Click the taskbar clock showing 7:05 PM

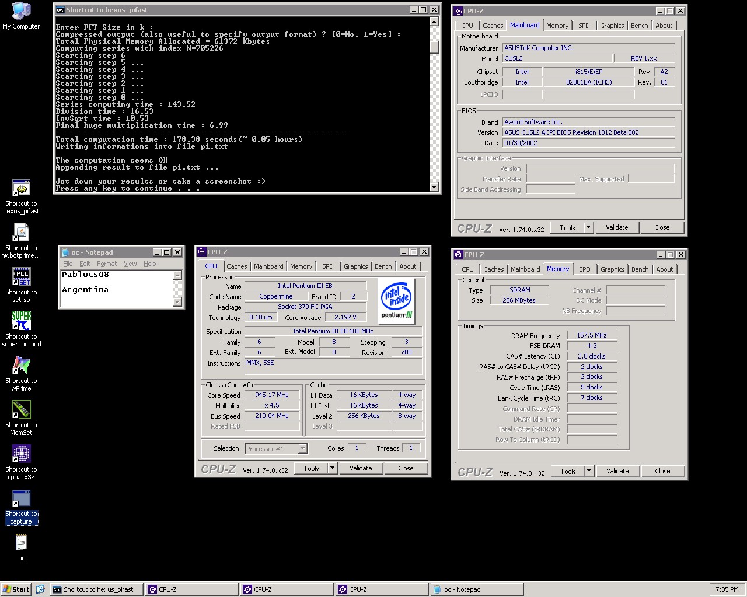[727, 589]
